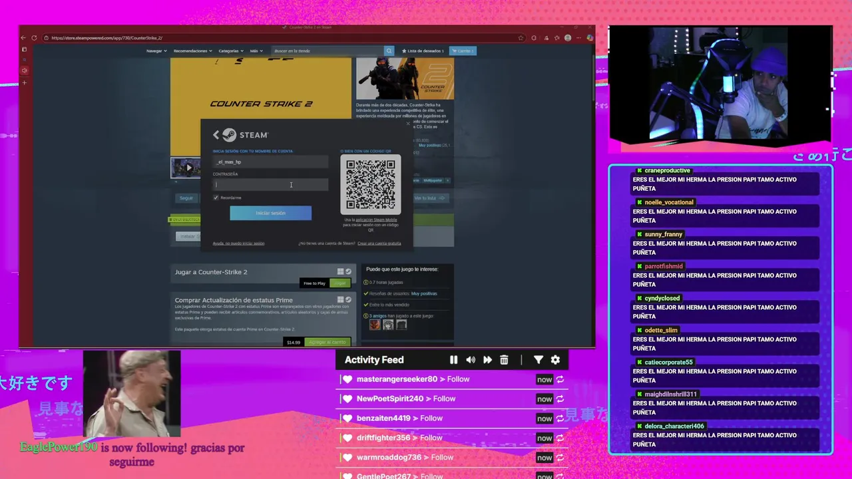The image size is (852, 479).
Task: Click the Multijugador tag
Action: click(432, 180)
